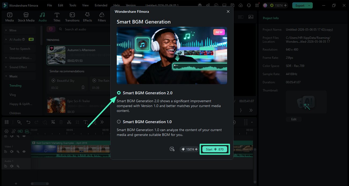Click the Export button
This screenshot has width=349, height=186.
click(x=300, y=5)
